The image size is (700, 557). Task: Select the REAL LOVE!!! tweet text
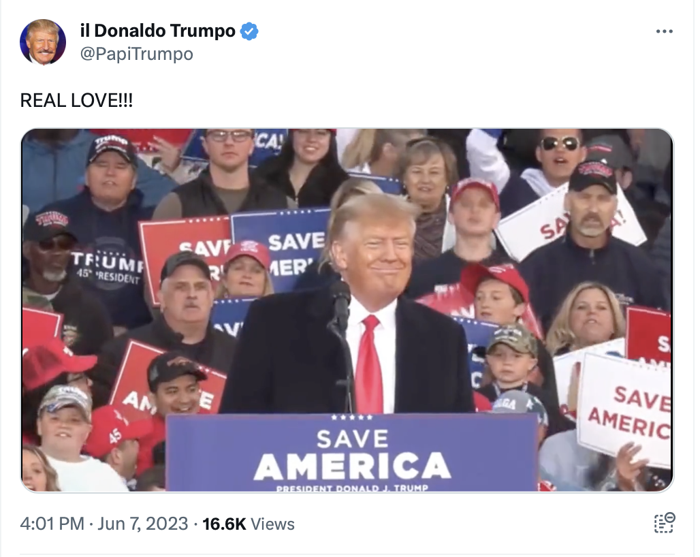76,100
